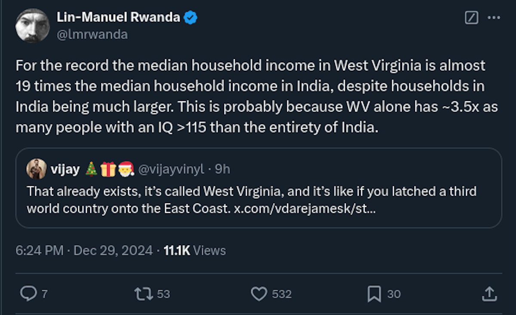This screenshot has height=315, width=516.
Task: Click the Grok slash-box icon
Action: click(x=472, y=18)
